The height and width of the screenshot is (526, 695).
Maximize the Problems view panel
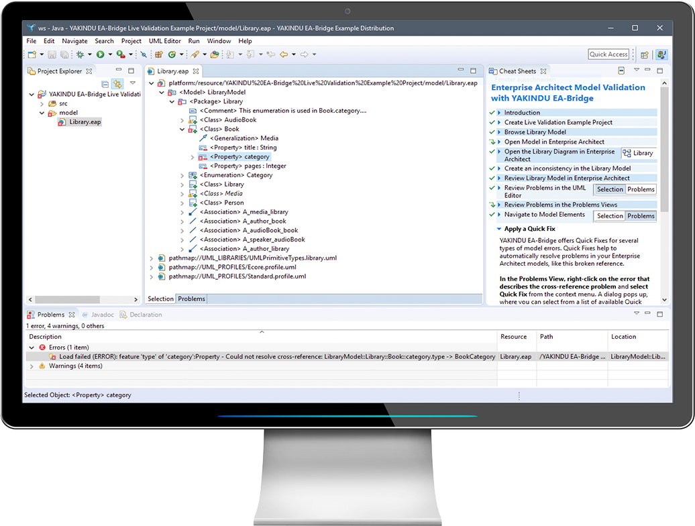point(660,314)
